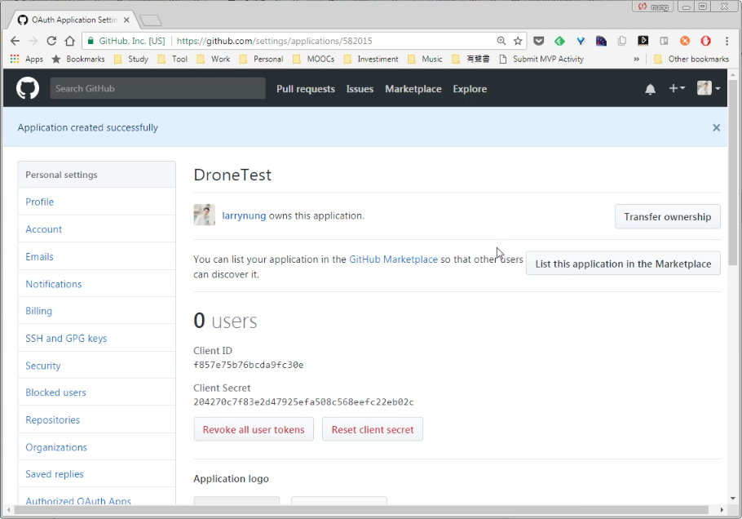Go to Billing settings
742x519 pixels.
coord(39,311)
